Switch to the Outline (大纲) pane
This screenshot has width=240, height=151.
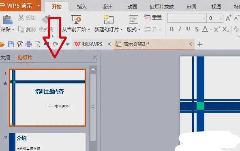tap(5, 58)
